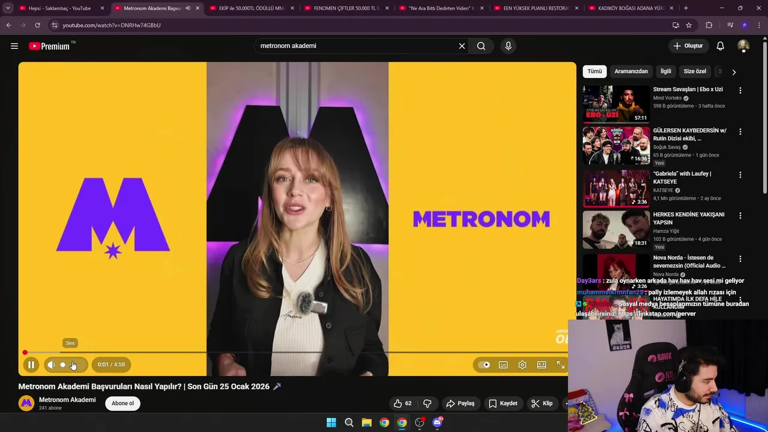Screen dimensions: 768x432
Task: Open options for Nova Norda video
Action: click(740, 259)
